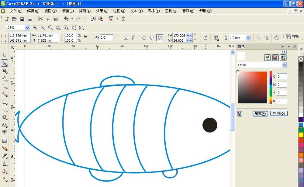Toggle the corner roundness mode button

(x=160, y=37)
